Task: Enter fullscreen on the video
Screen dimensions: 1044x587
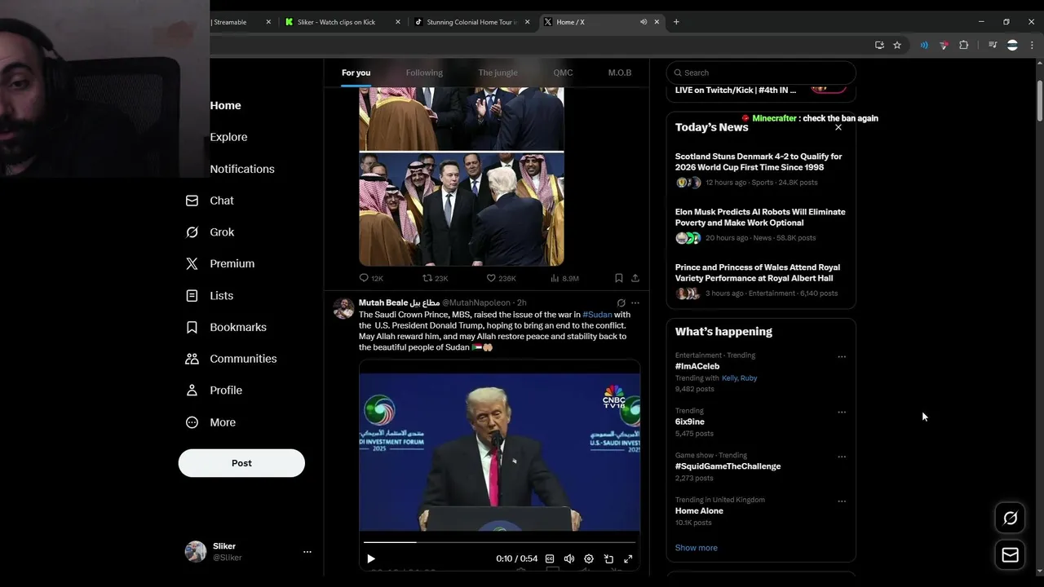Action: click(x=628, y=558)
